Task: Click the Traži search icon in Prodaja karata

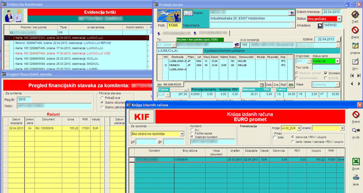Action: click(x=355, y=15)
